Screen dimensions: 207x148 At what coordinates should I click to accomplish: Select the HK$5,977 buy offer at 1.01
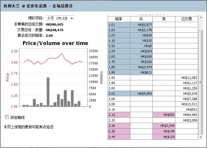142,25
